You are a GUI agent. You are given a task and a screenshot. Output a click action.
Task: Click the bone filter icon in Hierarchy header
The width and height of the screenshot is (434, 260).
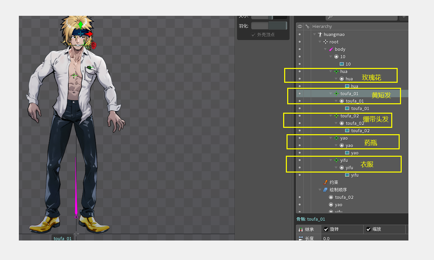pos(307,27)
